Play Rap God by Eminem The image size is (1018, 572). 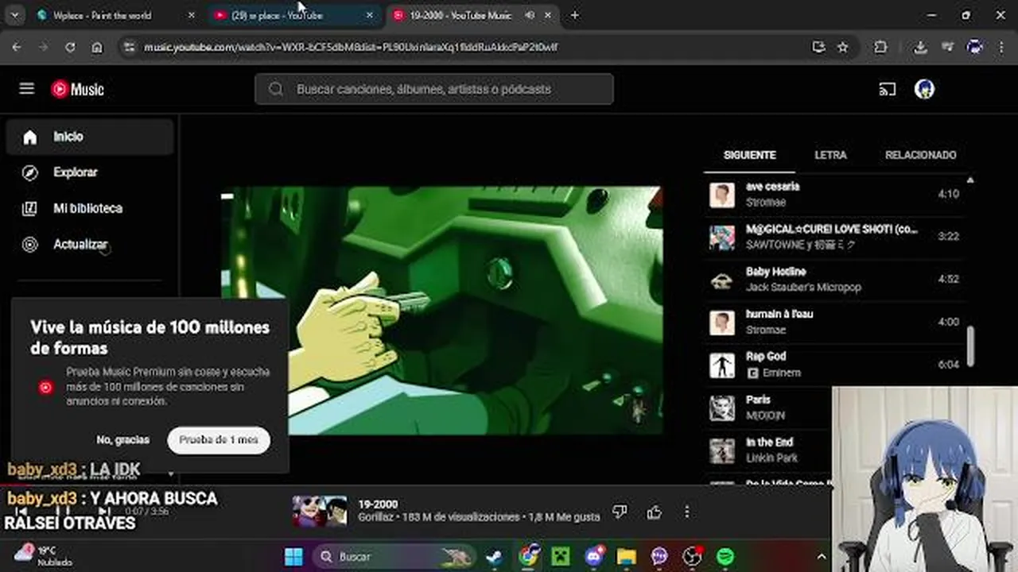coord(833,365)
